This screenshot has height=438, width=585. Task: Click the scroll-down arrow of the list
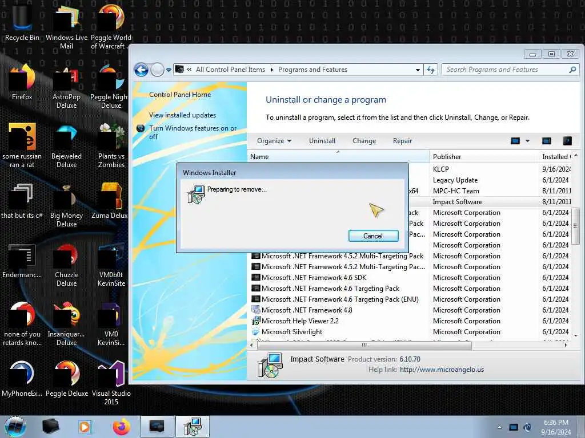point(576,335)
